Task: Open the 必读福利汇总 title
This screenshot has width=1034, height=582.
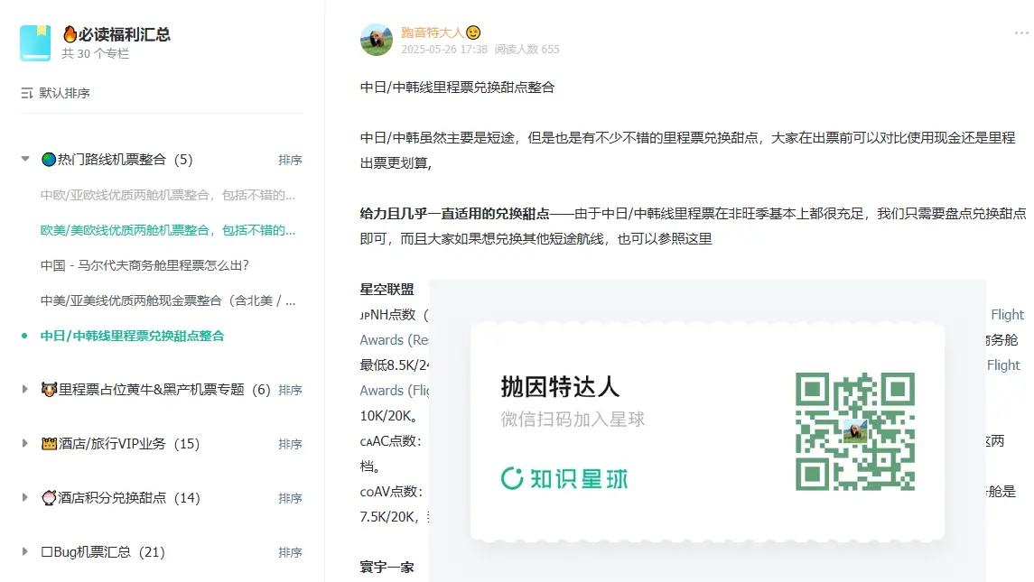Action: 124,34
